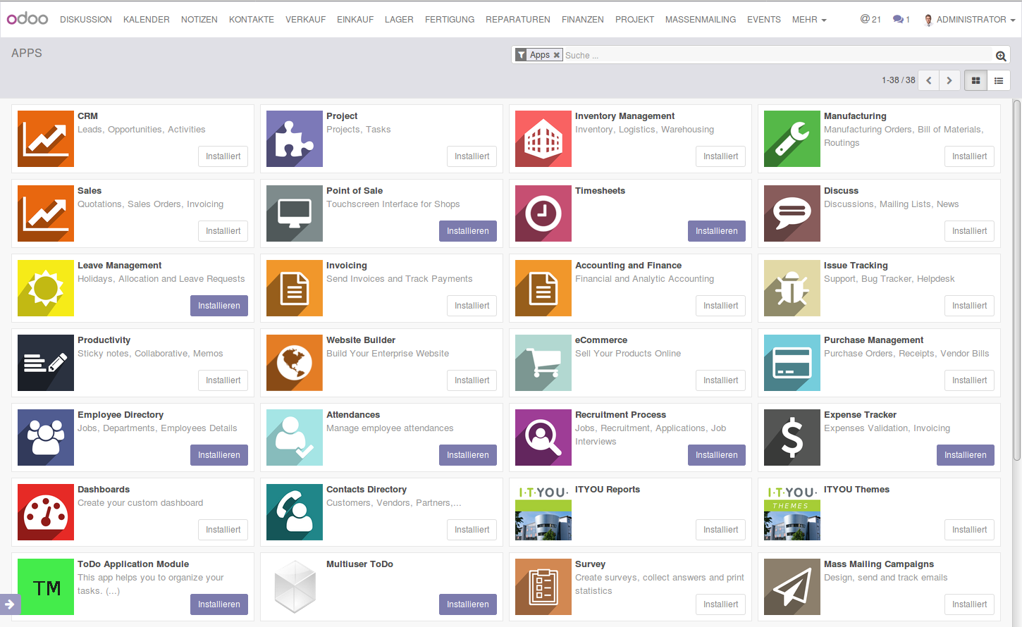Click the Odoo logo
Screen dimensions: 1022x627
(27, 18)
